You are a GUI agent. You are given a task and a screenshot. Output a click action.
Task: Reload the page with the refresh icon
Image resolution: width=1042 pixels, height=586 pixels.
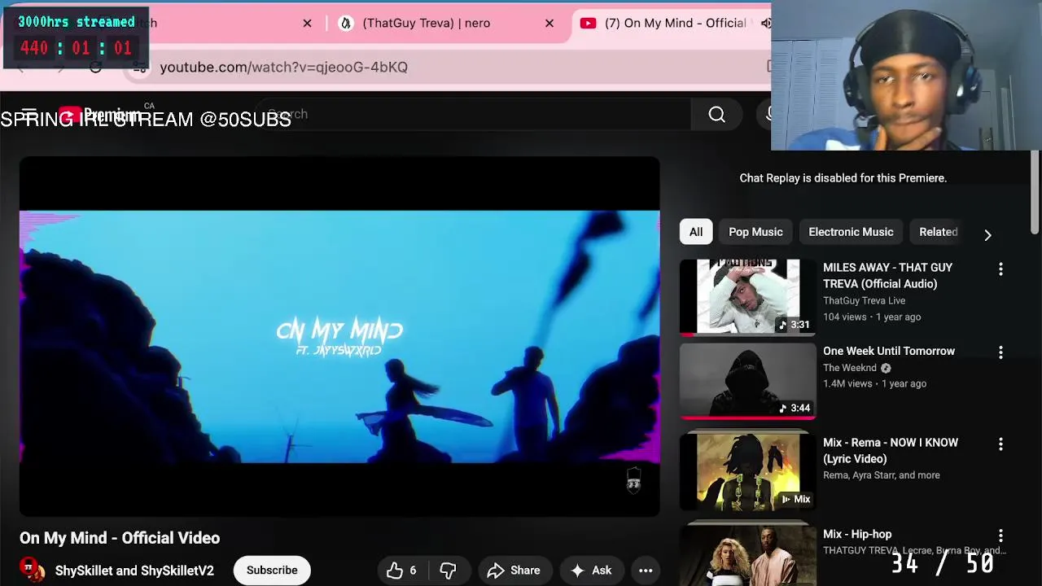(96, 68)
